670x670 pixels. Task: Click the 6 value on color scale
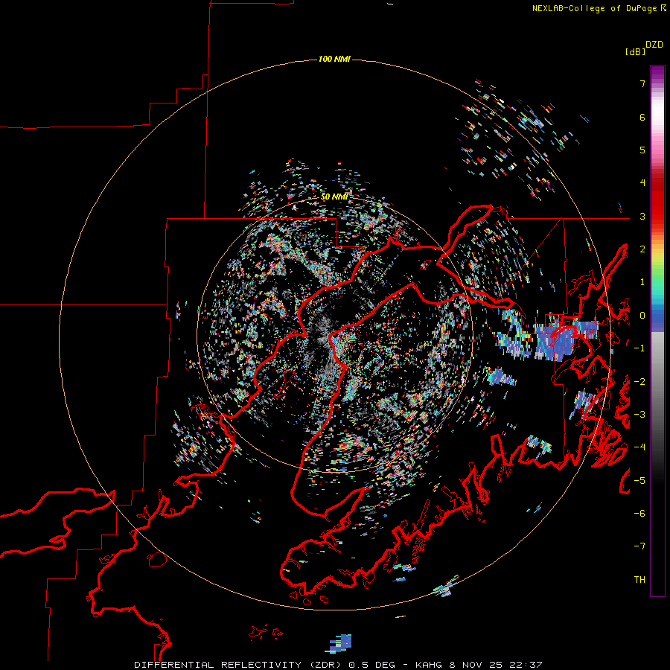642,117
